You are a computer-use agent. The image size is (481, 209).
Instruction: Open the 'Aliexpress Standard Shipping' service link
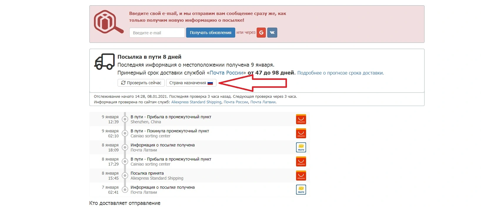pyautogui.click(x=196, y=102)
